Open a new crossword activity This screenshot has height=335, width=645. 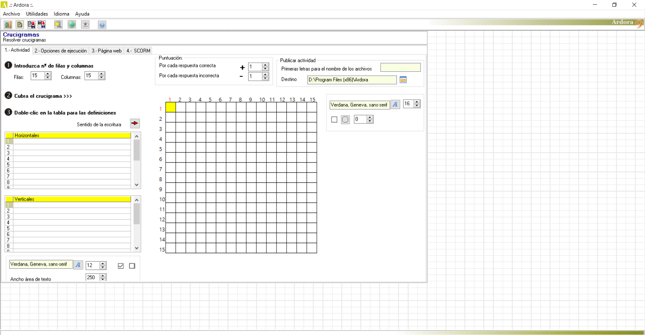19,24
